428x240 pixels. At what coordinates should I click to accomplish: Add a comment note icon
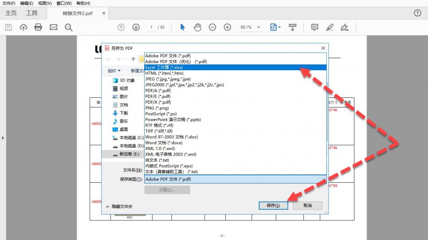click(314, 27)
